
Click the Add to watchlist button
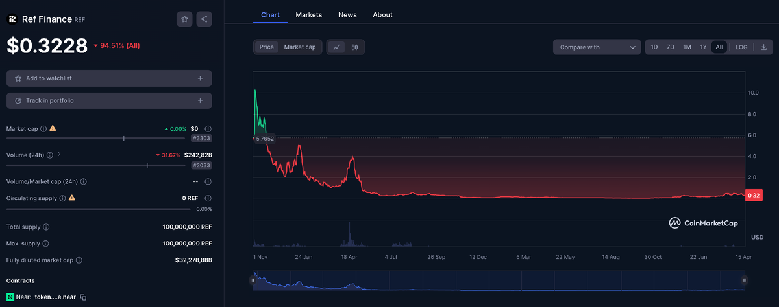tap(109, 78)
